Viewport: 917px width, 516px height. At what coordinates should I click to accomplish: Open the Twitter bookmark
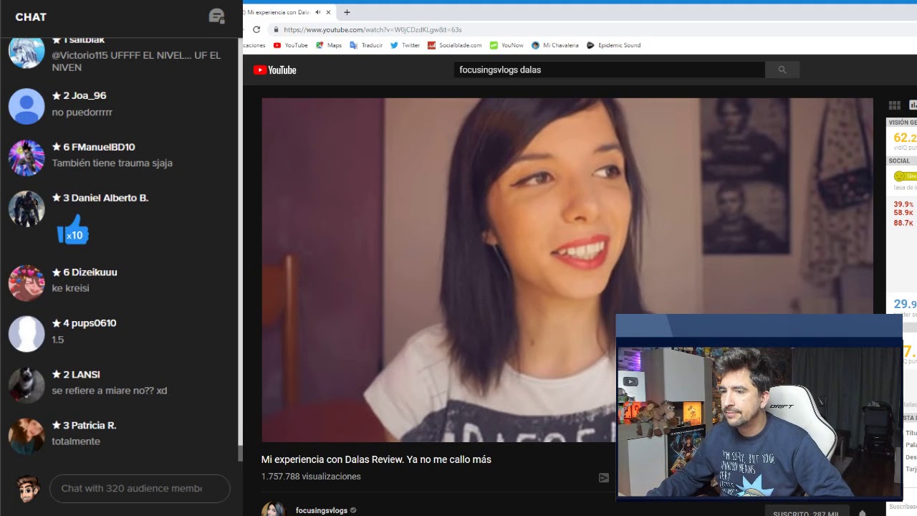pyautogui.click(x=405, y=45)
